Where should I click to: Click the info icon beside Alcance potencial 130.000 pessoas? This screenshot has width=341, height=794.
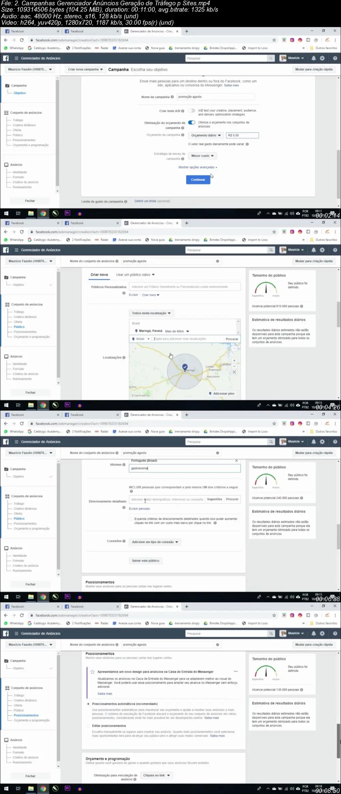click(301, 690)
